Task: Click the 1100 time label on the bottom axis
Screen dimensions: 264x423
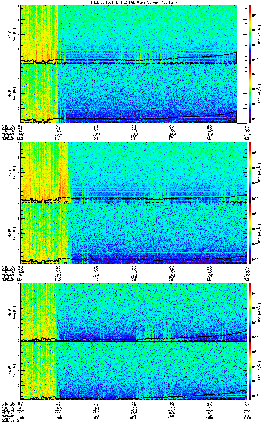Action: click(209, 418)
